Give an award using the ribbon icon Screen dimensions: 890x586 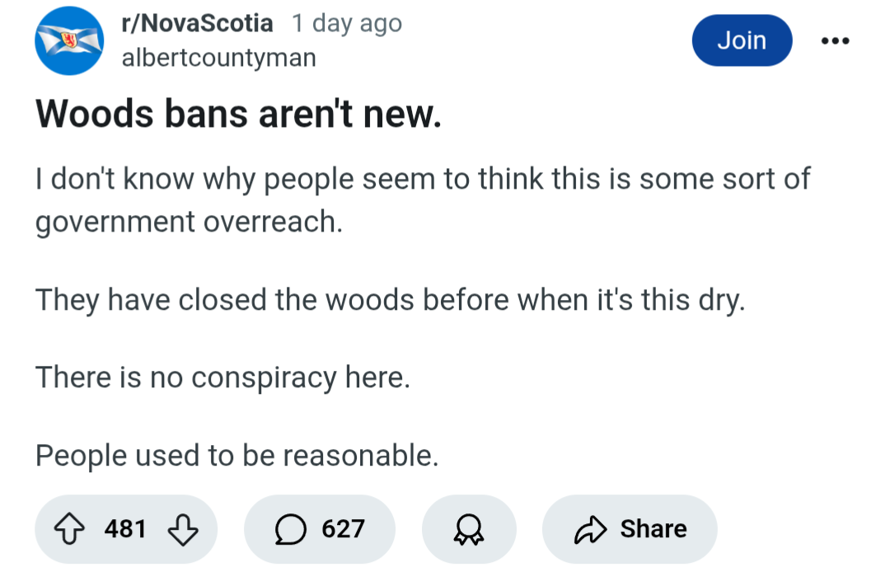[x=469, y=529]
